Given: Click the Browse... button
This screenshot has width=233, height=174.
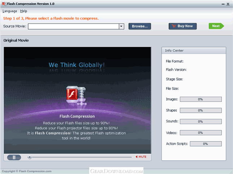Looking at the screenshot, I should pos(140,26).
